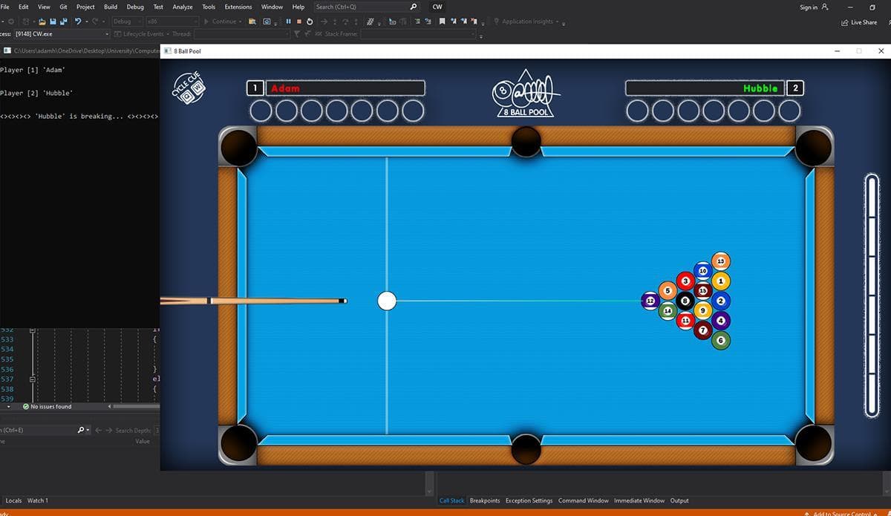Pause the debugger with Break All
This screenshot has height=516, width=891.
289,22
